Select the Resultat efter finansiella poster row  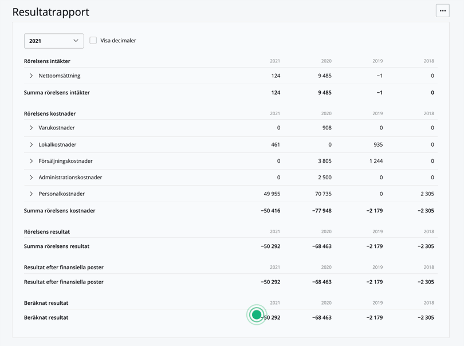[64, 282]
